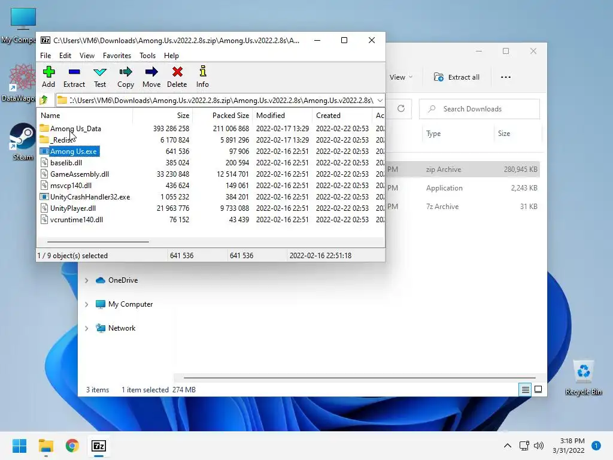The height and width of the screenshot is (460, 613).
Task: Click the network icon in system tray
Action: (x=524, y=446)
